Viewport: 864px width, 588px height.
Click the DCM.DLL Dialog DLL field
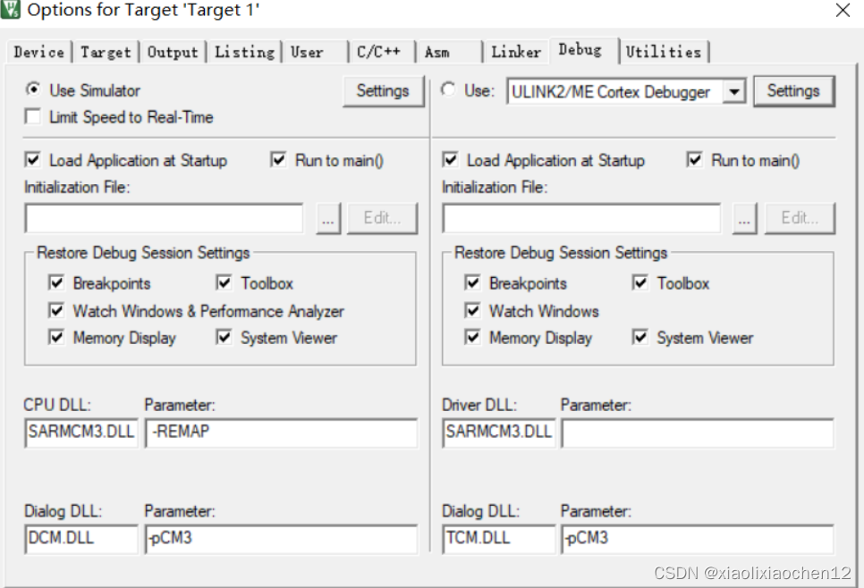point(81,539)
